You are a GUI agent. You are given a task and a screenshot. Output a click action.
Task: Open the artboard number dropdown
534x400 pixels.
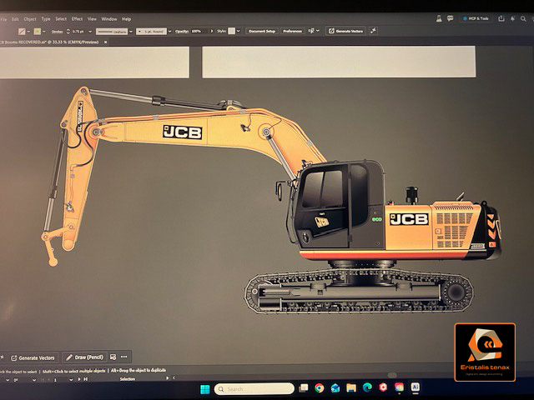[71, 380]
